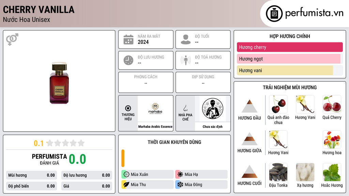Click the Hương cuối pyramid icon
This screenshot has width=349, height=196.
249,171
